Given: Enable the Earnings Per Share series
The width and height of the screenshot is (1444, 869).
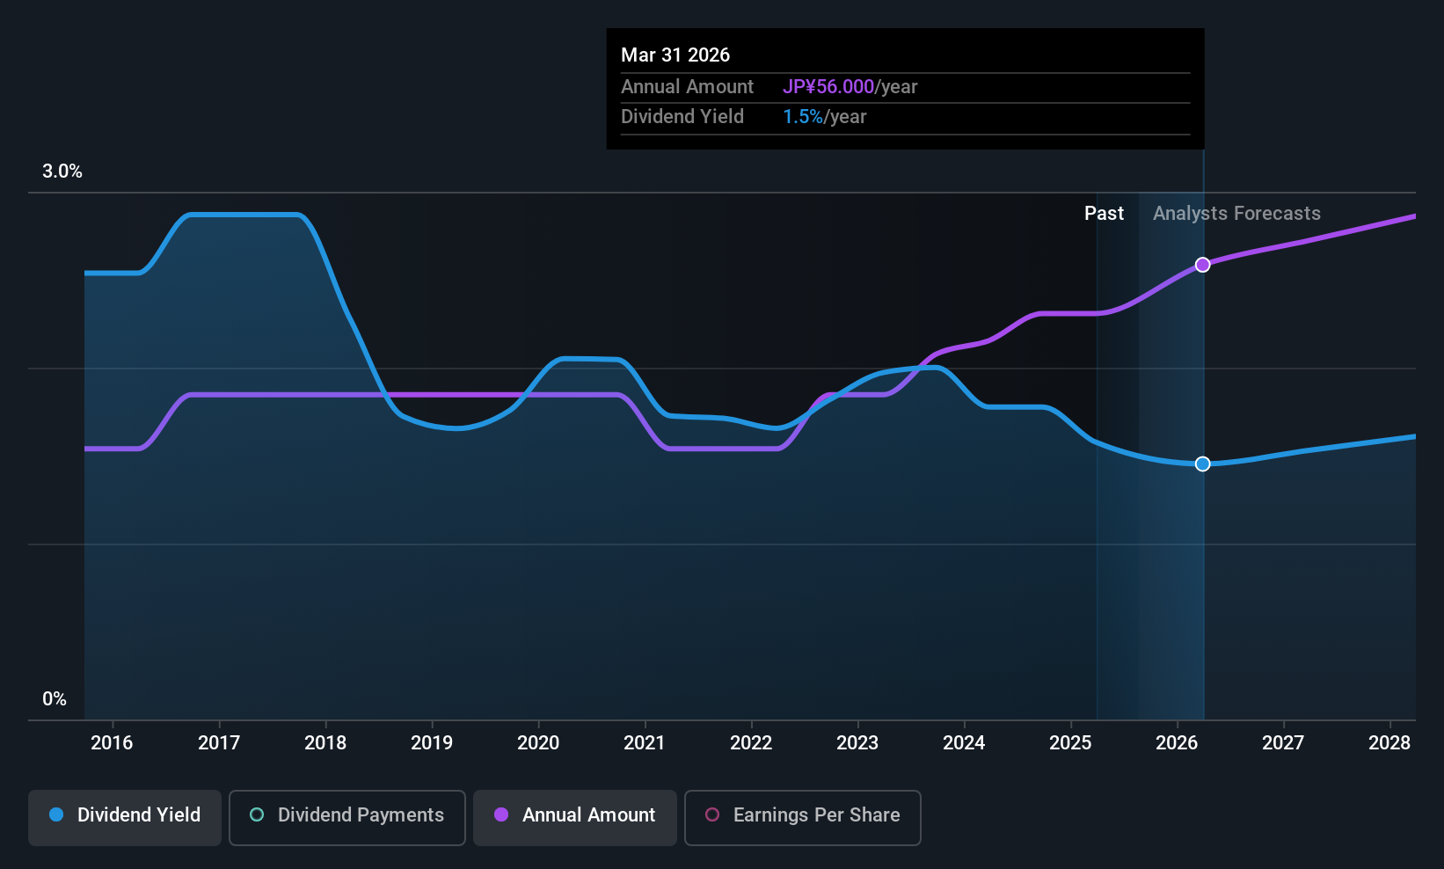Looking at the screenshot, I should coord(802,817).
